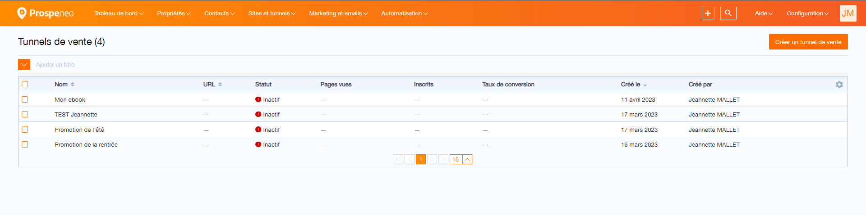Click the Ajouter un filtre field
Image resolution: width=866 pixels, height=215 pixels.
[55, 65]
